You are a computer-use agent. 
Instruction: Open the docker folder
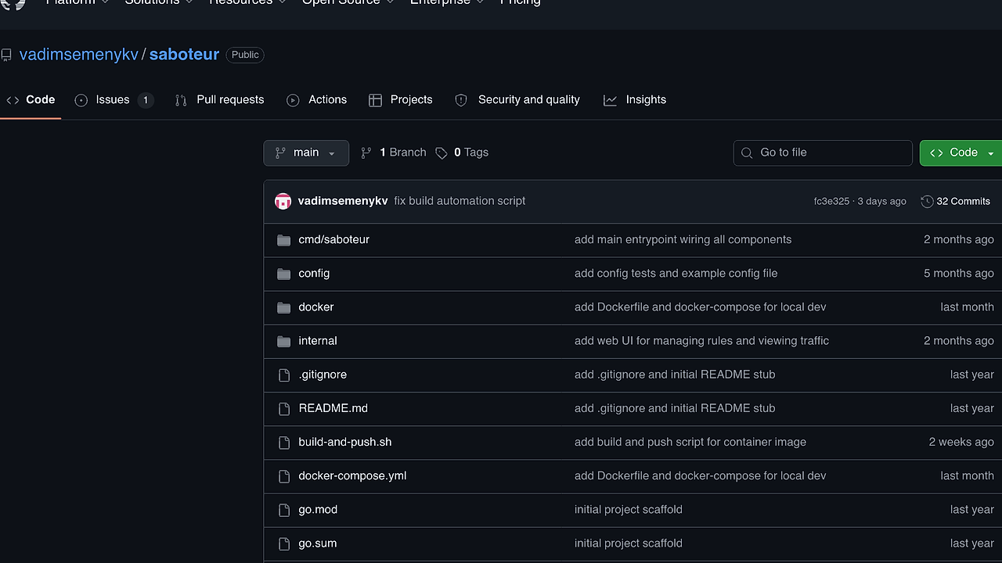[x=316, y=307]
